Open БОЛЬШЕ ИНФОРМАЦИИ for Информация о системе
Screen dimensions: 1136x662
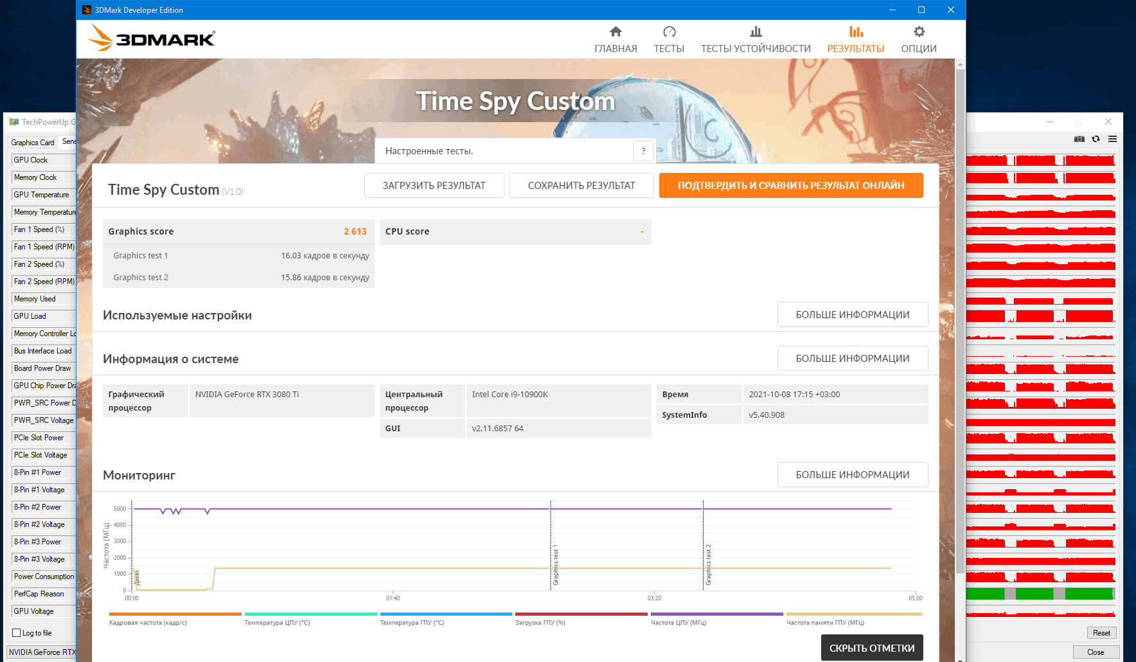click(853, 359)
